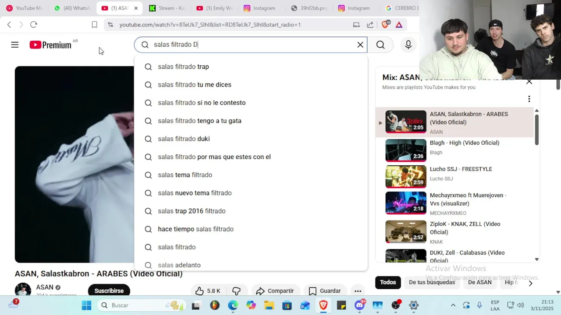Click the Compartir button
Image resolution: width=561 pixels, height=315 pixels.
click(275, 291)
